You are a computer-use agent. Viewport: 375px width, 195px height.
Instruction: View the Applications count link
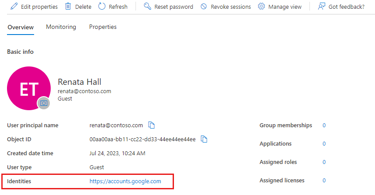[x=324, y=144]
